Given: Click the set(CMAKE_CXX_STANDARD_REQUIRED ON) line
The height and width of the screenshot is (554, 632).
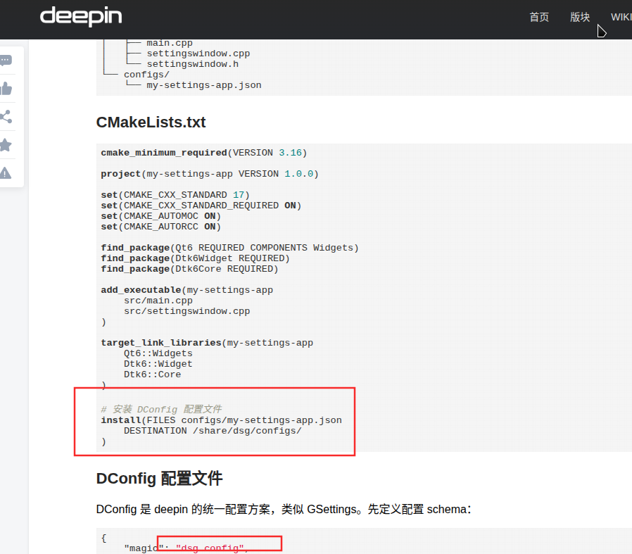Looking at the screenshot, I should pyautogui.click(x=201, y=206).
